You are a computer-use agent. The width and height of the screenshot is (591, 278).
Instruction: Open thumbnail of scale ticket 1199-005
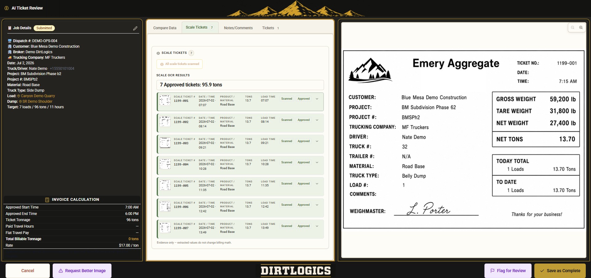[x=165, y=185]
